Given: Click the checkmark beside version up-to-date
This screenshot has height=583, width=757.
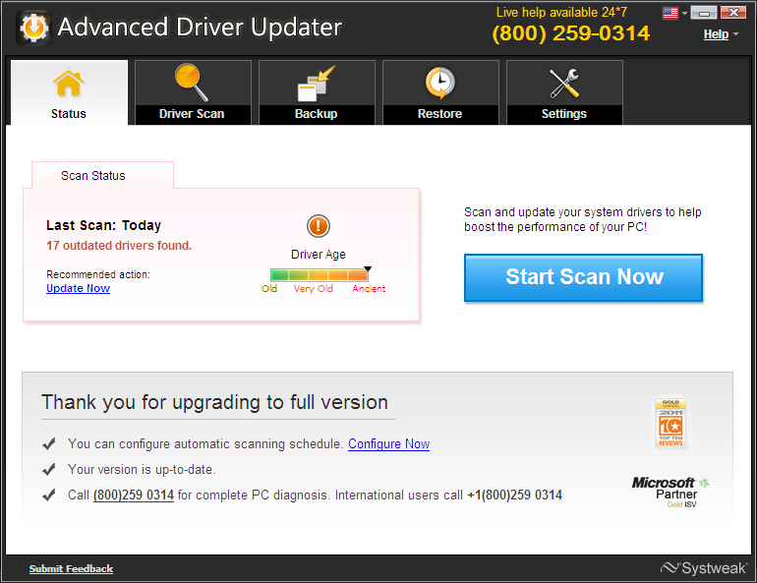Looking at the screenshot, I should pyautogui.click(x=49, y=469).
